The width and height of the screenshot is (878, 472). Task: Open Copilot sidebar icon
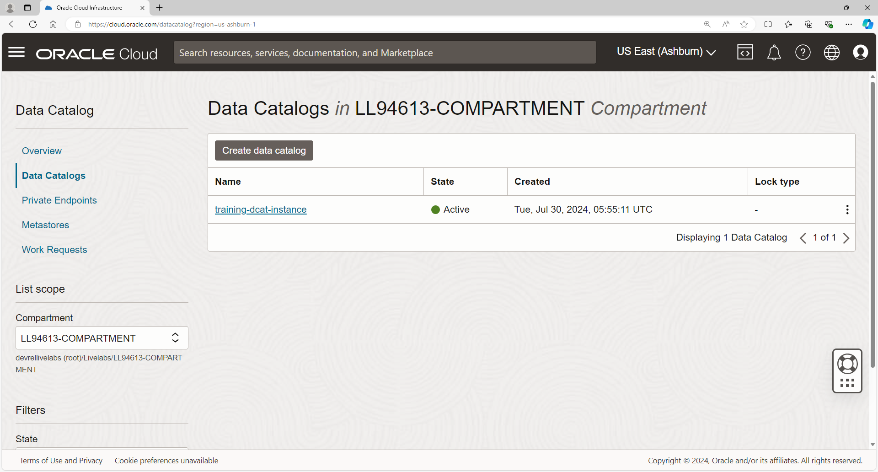click(x=867, y=24)
